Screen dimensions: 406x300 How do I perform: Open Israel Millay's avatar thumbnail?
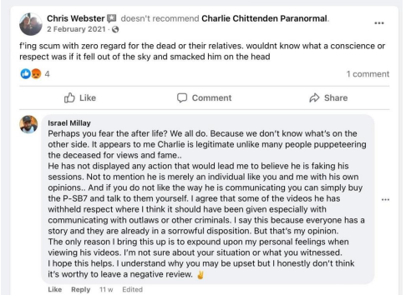(x=28, y=124)
